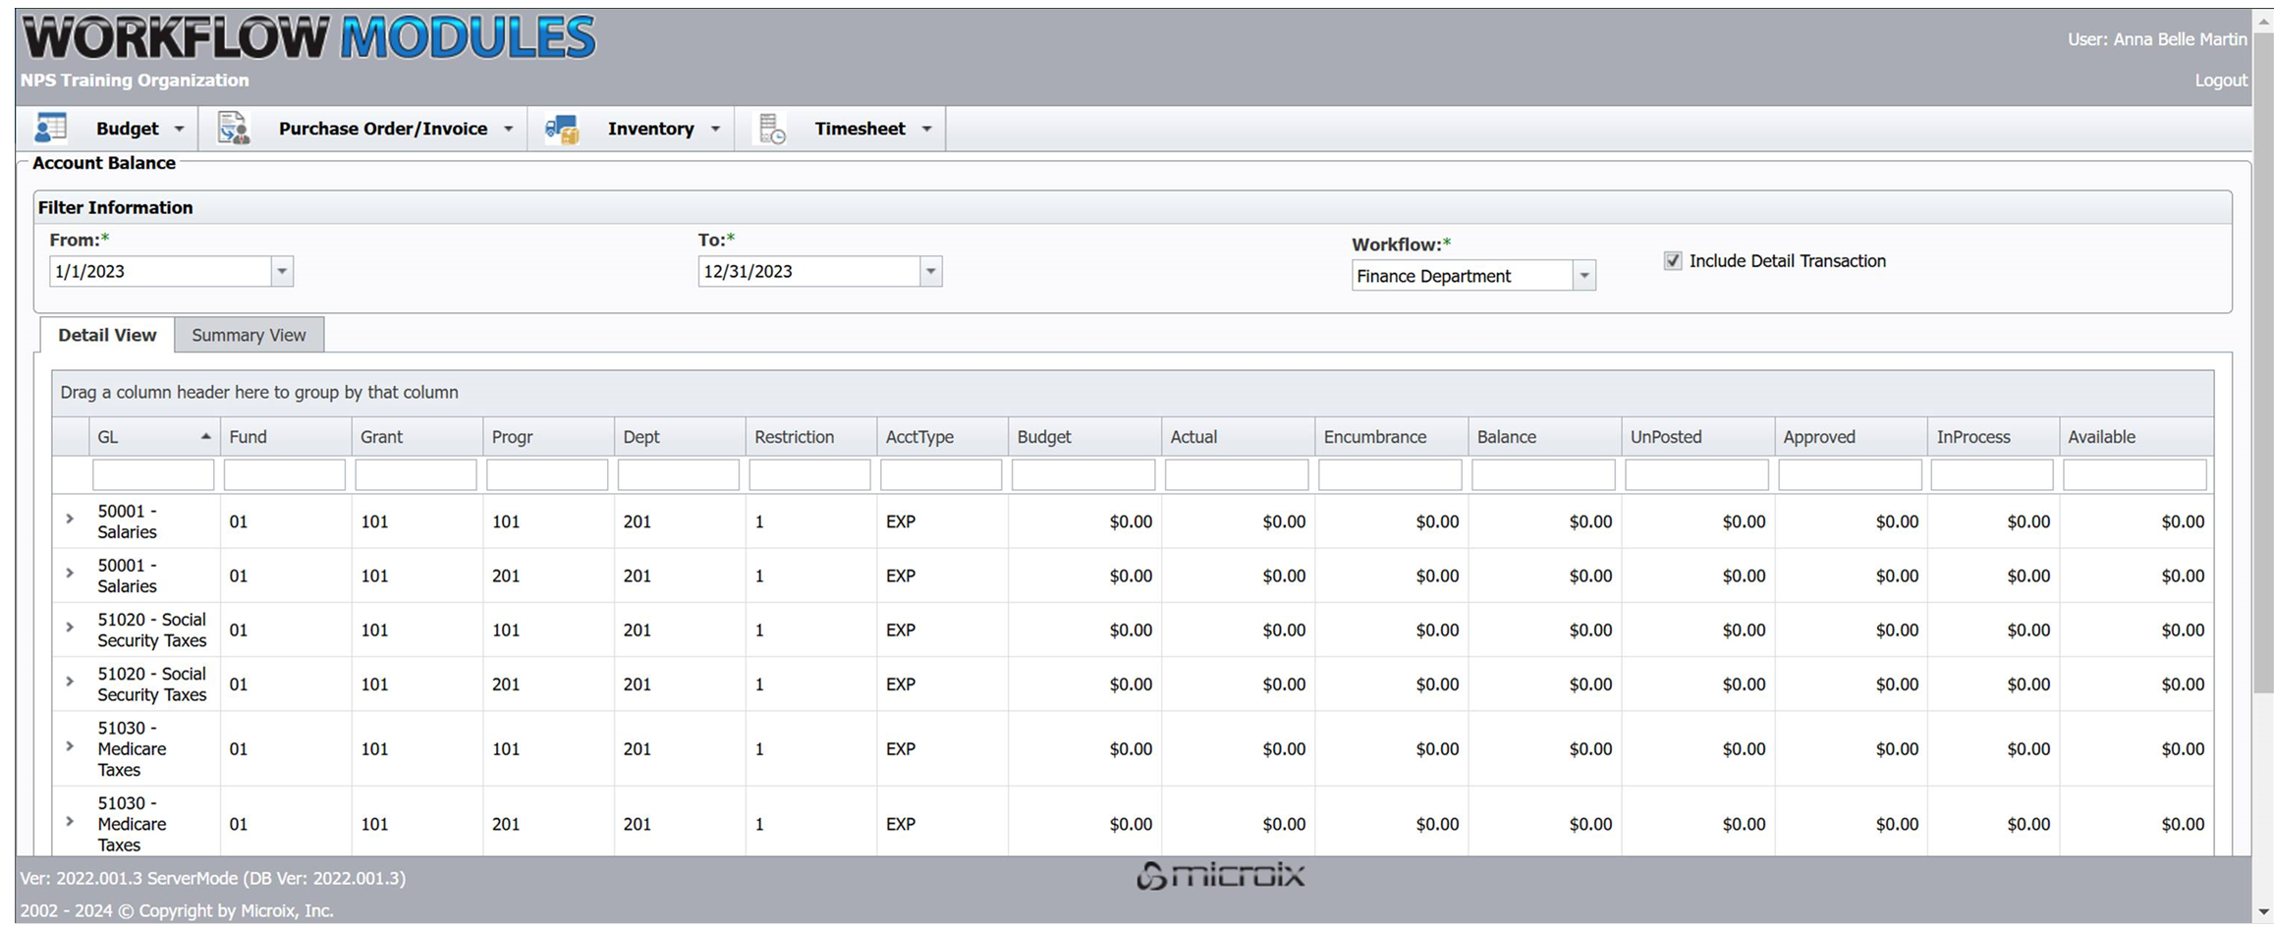Viewport: 2274px width, 929px height.
Task: Open the Timesheet menu dropdown arrow
Action: pyautogui.click(x=926, y=129)
